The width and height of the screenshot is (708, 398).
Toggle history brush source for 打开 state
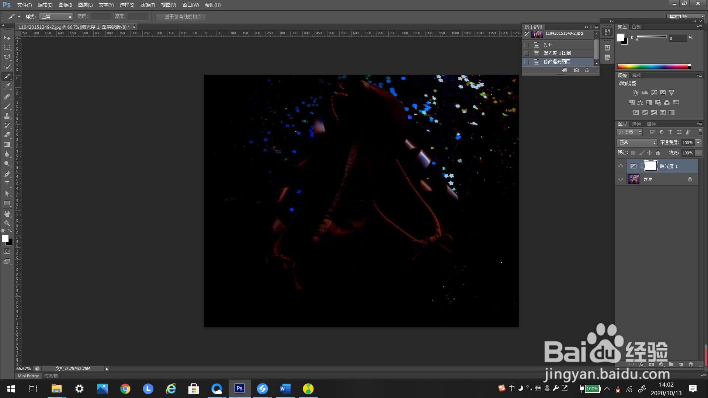point(527,45)
